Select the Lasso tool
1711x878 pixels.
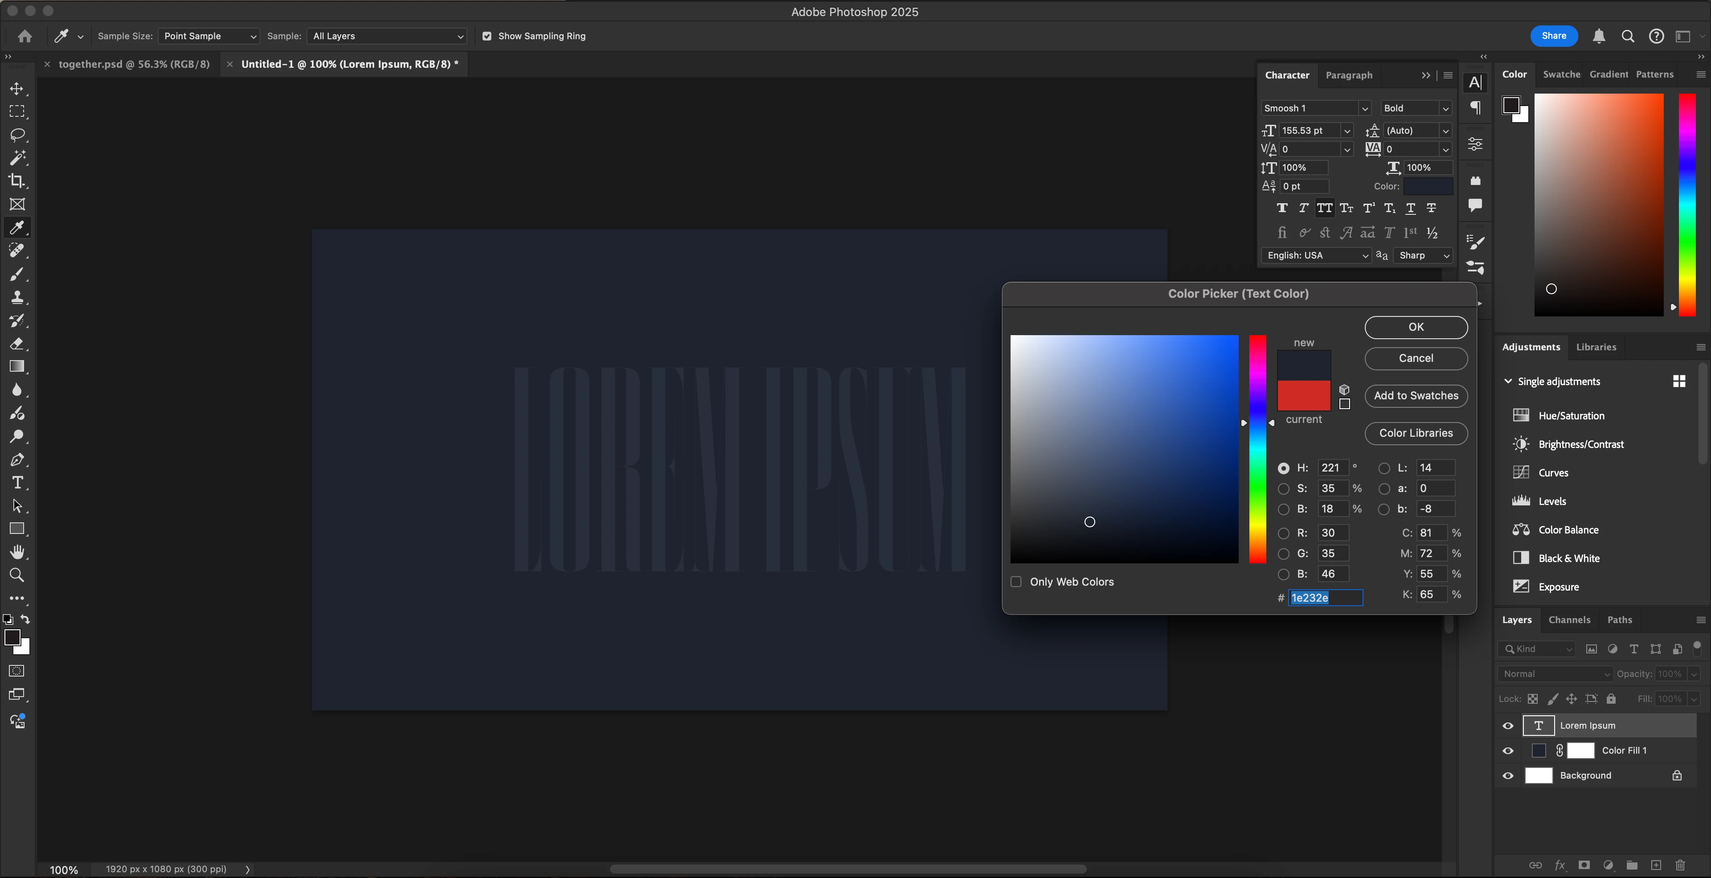pos(17,135)
